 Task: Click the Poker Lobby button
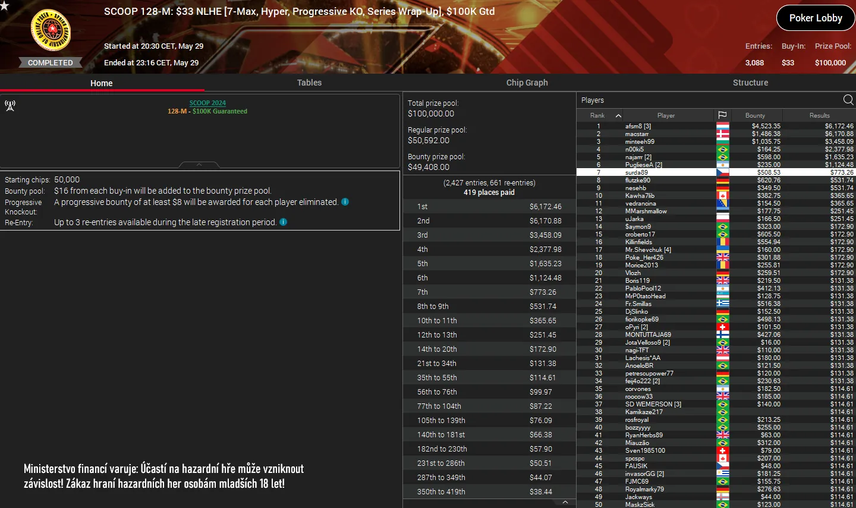(815, 18)
